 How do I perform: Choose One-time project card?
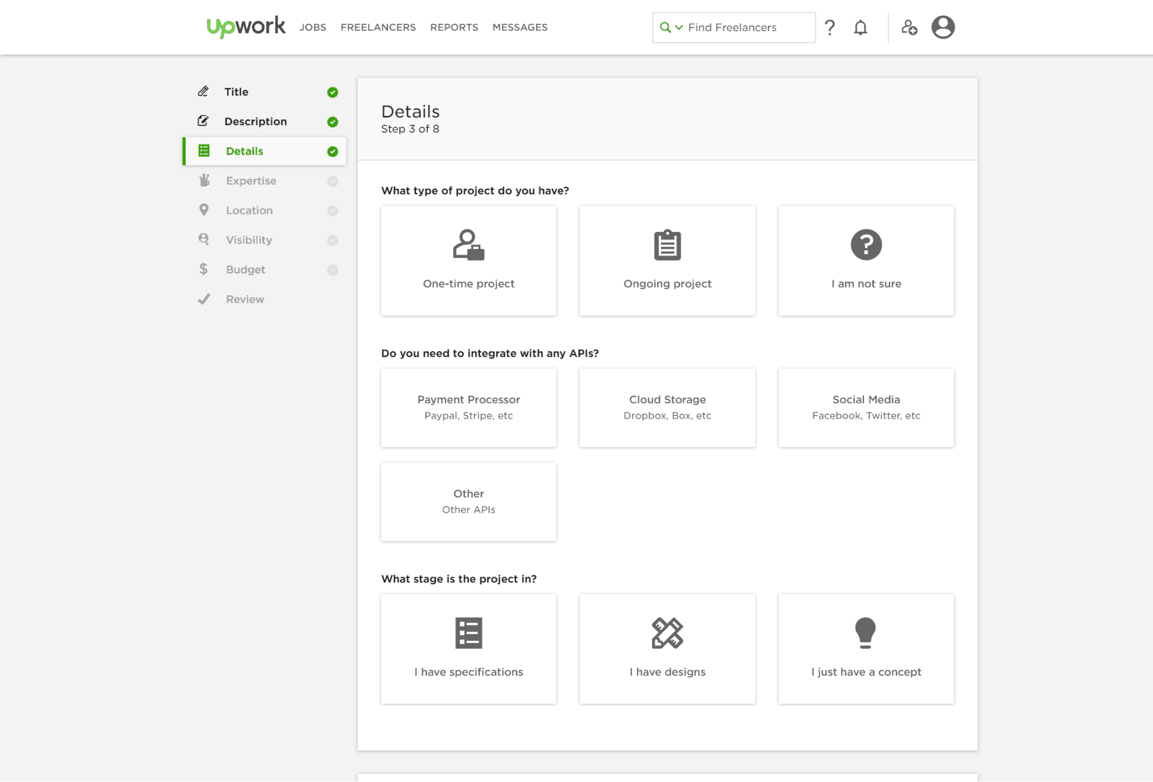click(x=468, y=261)
